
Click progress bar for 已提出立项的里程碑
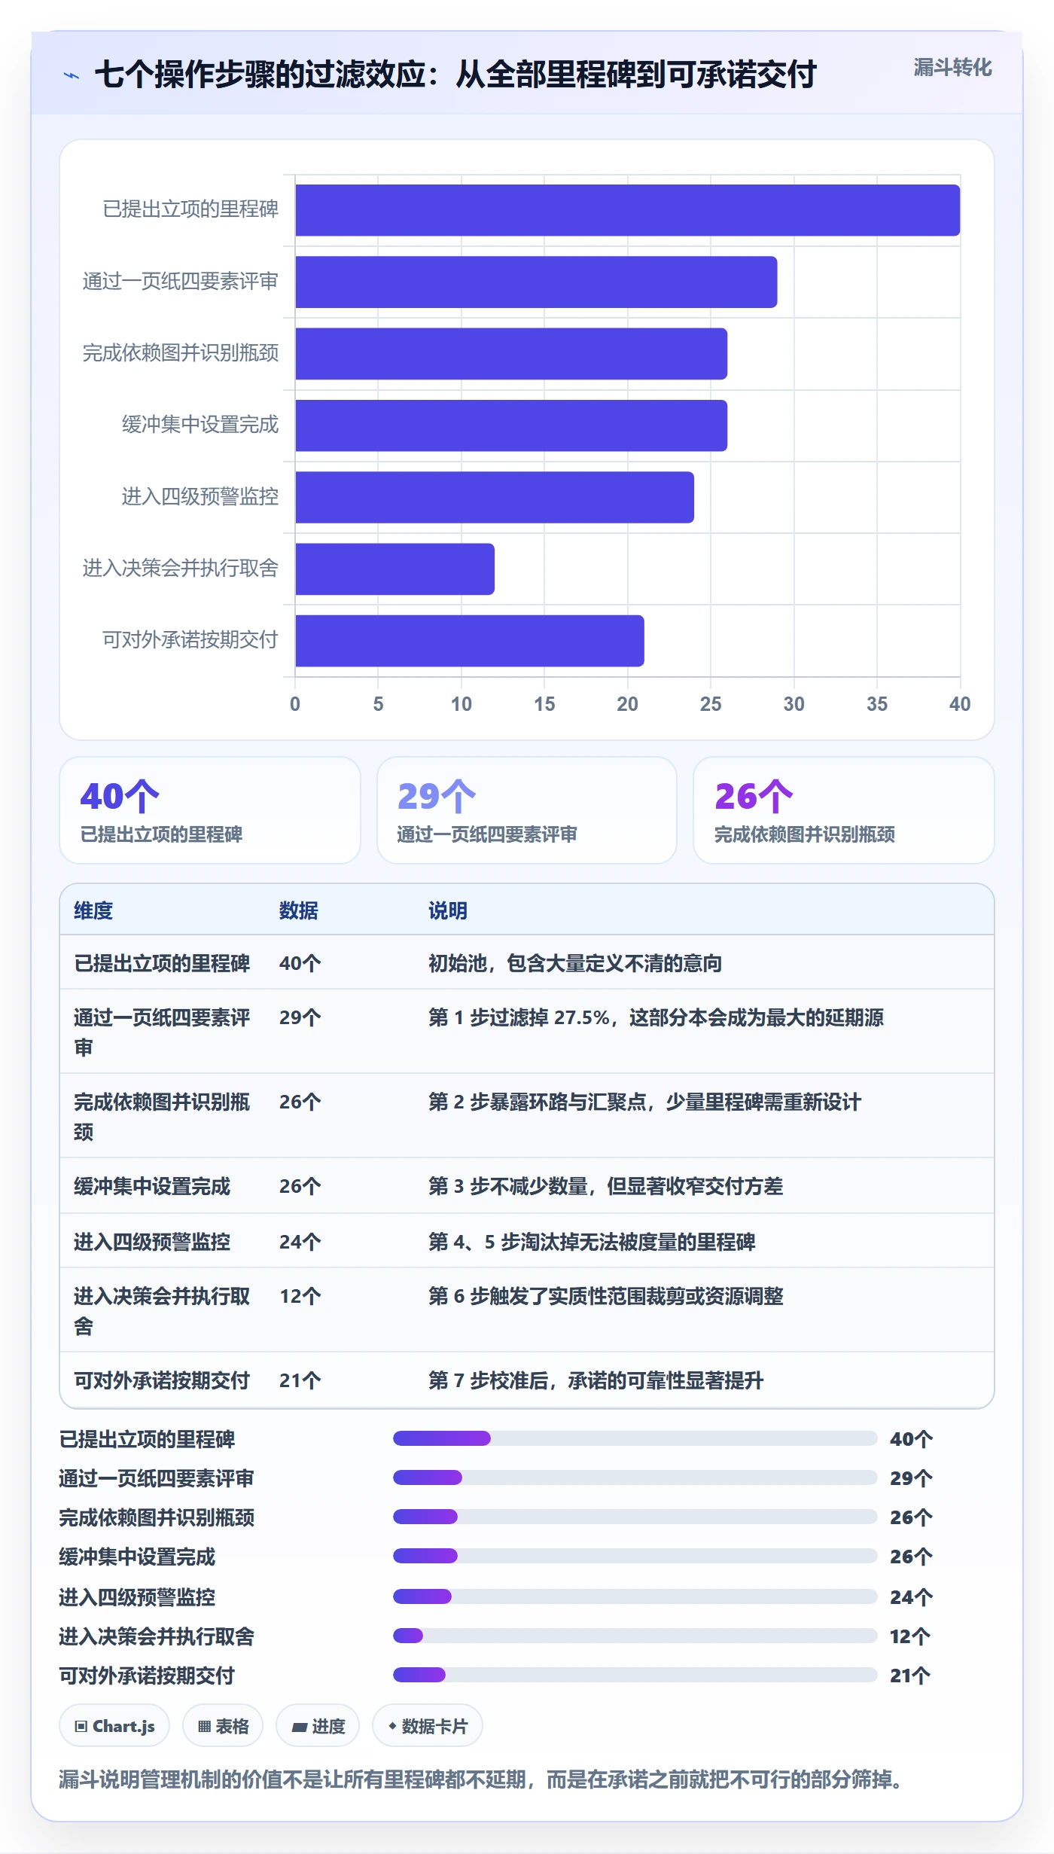[x=635, y=1438]
